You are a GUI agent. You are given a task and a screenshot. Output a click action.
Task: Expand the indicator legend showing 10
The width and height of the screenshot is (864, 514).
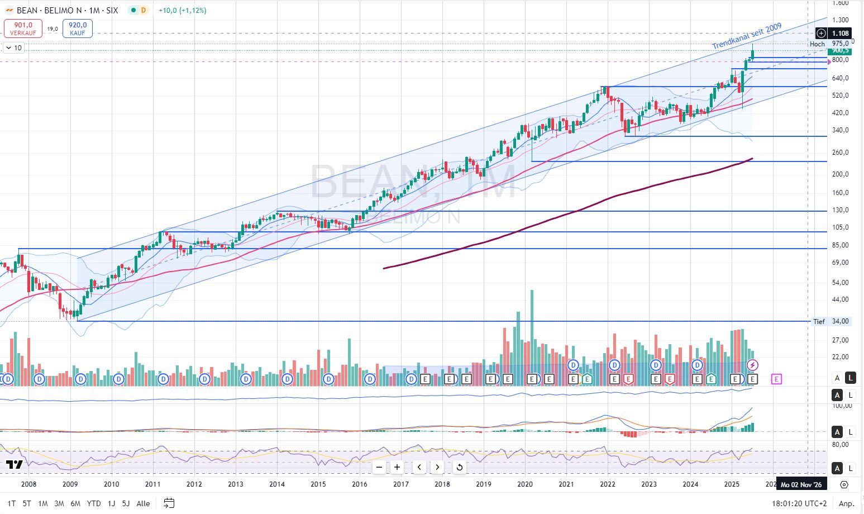tap(14, 48)
